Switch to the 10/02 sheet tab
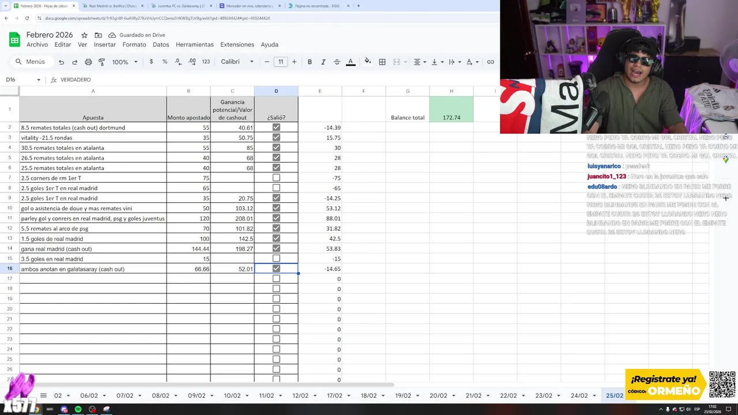Image resolution: width=738 pixels, height=415 pixels. pyautogui.click(x=232, y=396)
